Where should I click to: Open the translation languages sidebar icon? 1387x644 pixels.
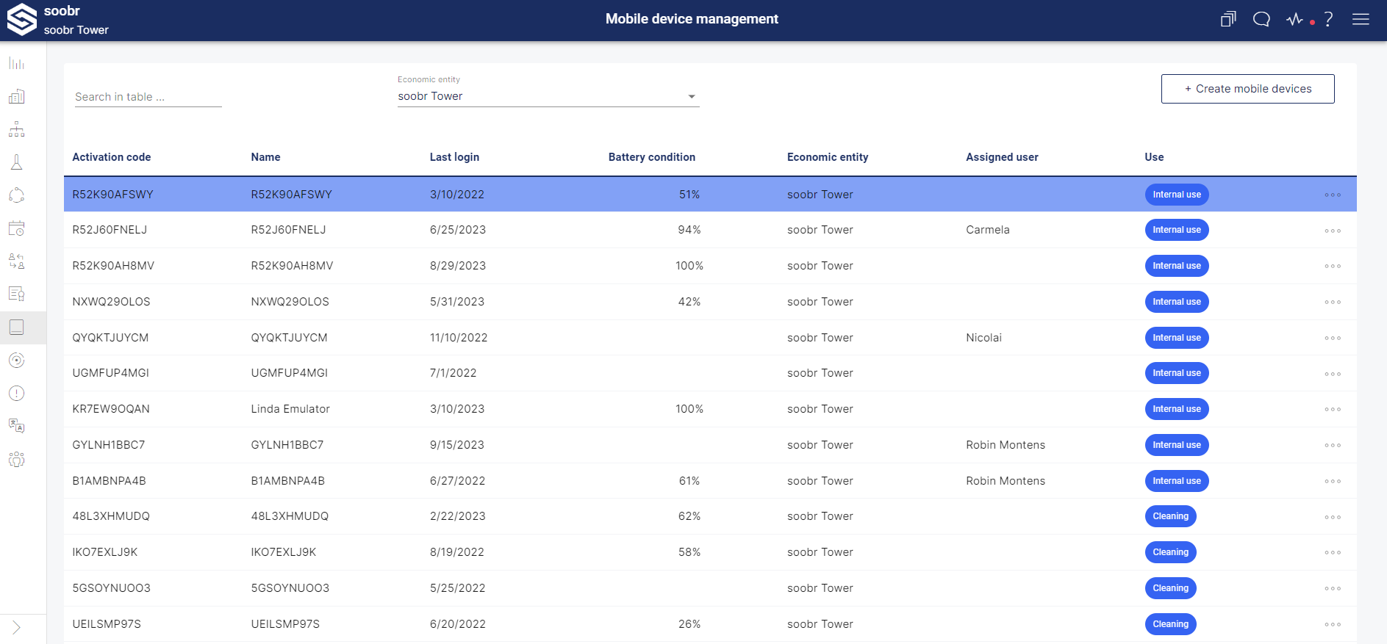pyautogui.click(x=16, y=426)
